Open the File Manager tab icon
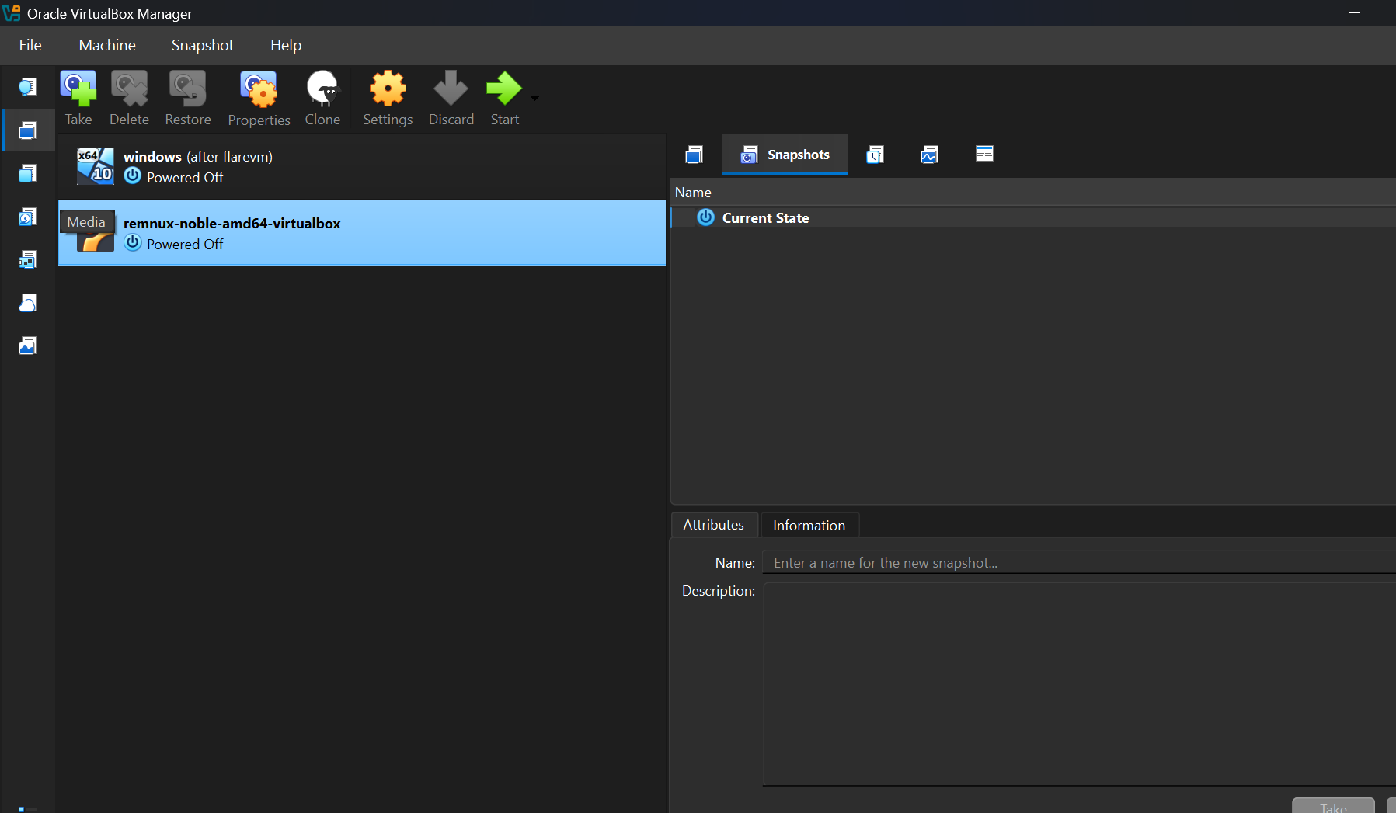Image resolution: width=1396 pixels, height=813 pixels. [x=984, y=154]
